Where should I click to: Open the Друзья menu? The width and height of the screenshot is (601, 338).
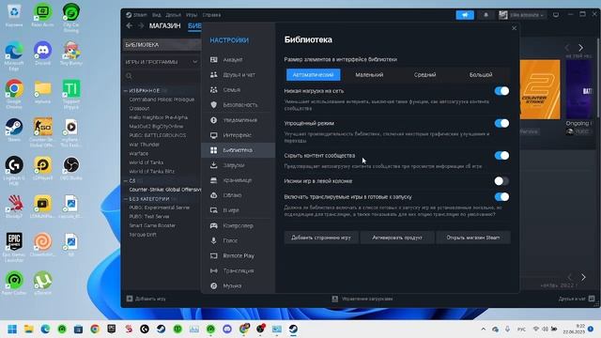(x=173, y=15)
